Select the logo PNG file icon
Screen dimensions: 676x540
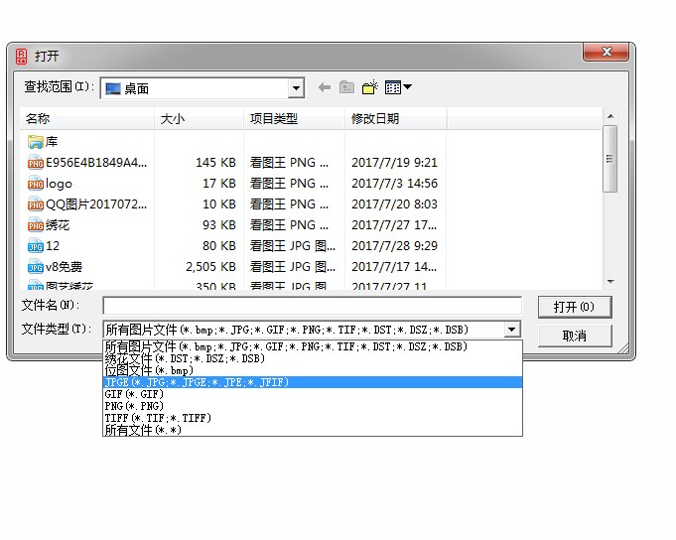pyautogui.click(x=36, y=184)
